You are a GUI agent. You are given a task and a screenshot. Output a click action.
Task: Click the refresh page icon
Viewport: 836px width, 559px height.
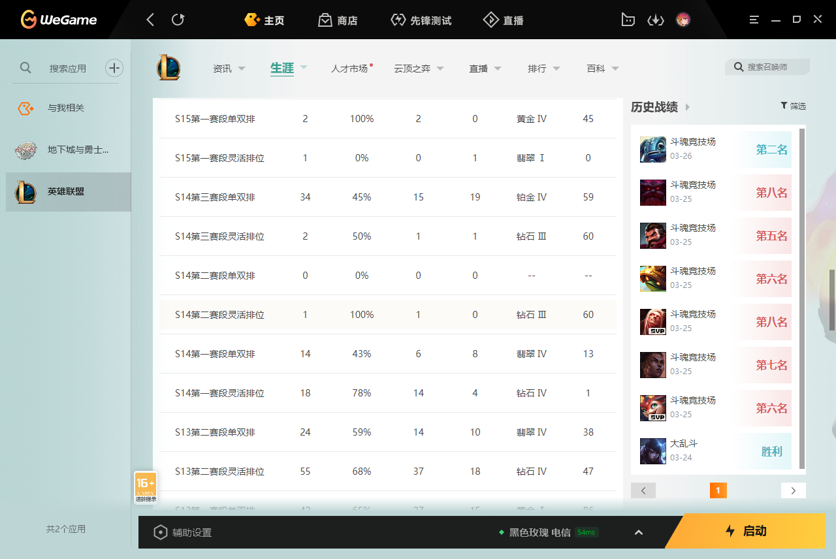pyautogui.click(x=178, y=20)
